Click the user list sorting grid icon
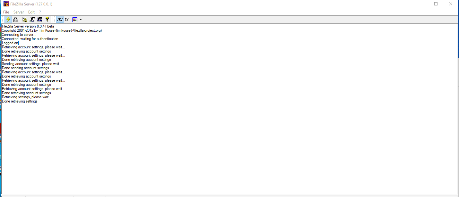This screenshot has width=459, height=197. [x=75, y=20]
